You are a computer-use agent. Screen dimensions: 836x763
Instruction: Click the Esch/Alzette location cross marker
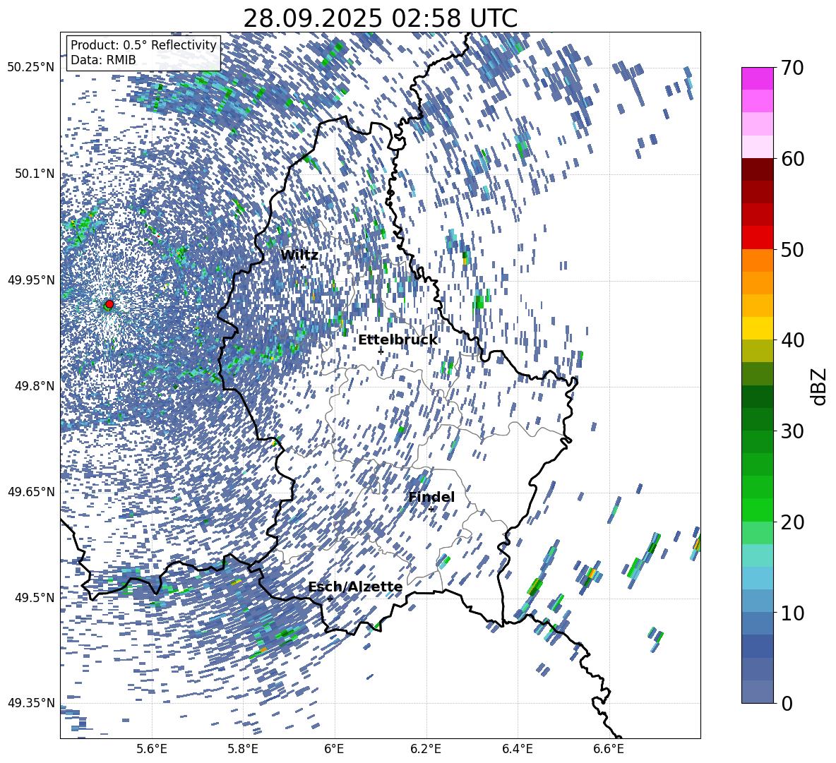tap(330, 599)
